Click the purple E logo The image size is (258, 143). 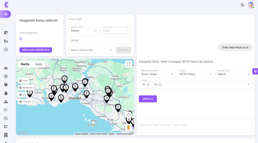click(6, 5)
